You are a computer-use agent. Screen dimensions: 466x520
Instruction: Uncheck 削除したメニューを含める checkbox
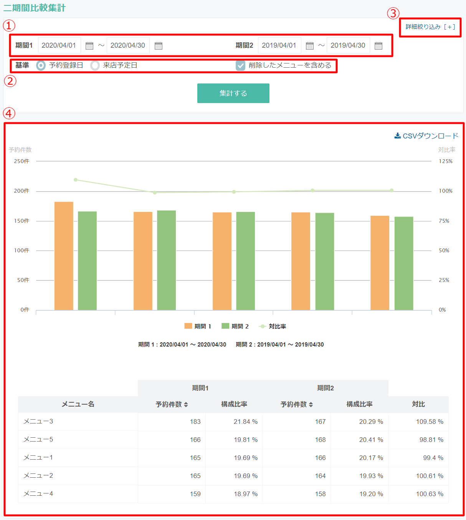pyautogui.click(x=240, y=65)
